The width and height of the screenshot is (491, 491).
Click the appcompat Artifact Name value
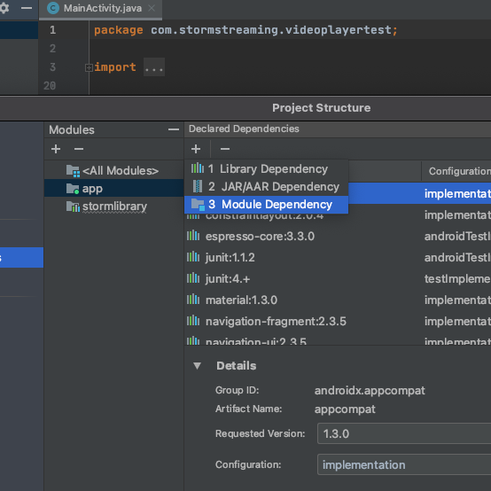coord(345,409)
